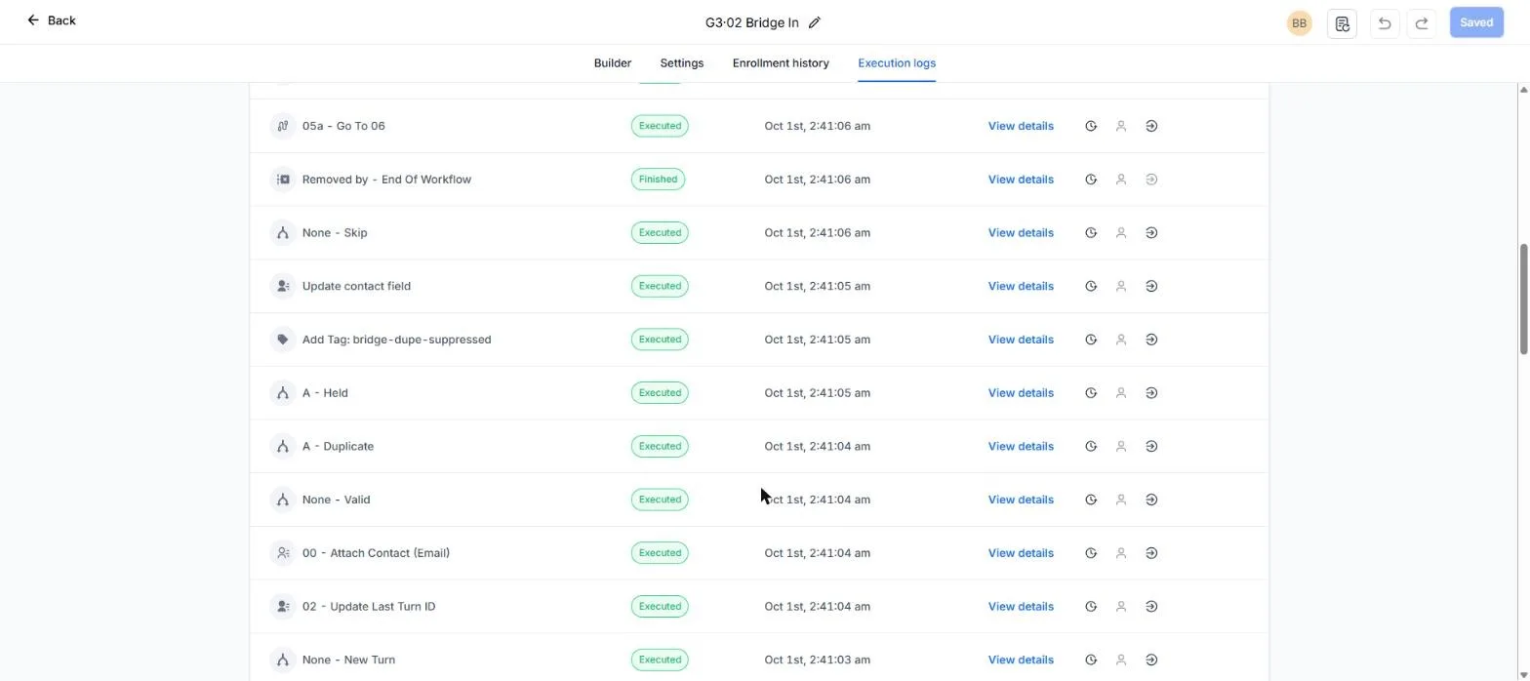Click the tag icon beside Add Tag: bridge-dupe-suppressed
Viewport: 1530px width, 681px height.
click(283, 340)
